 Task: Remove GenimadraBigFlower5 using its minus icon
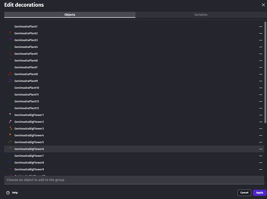261,142
